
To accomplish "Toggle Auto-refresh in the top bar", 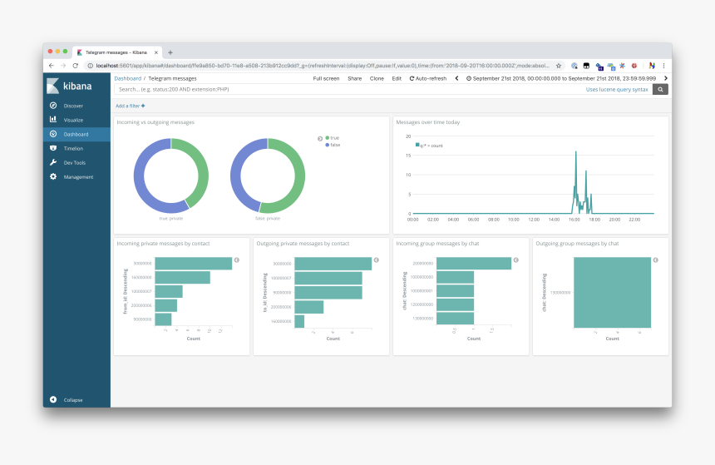I will 427,78.
